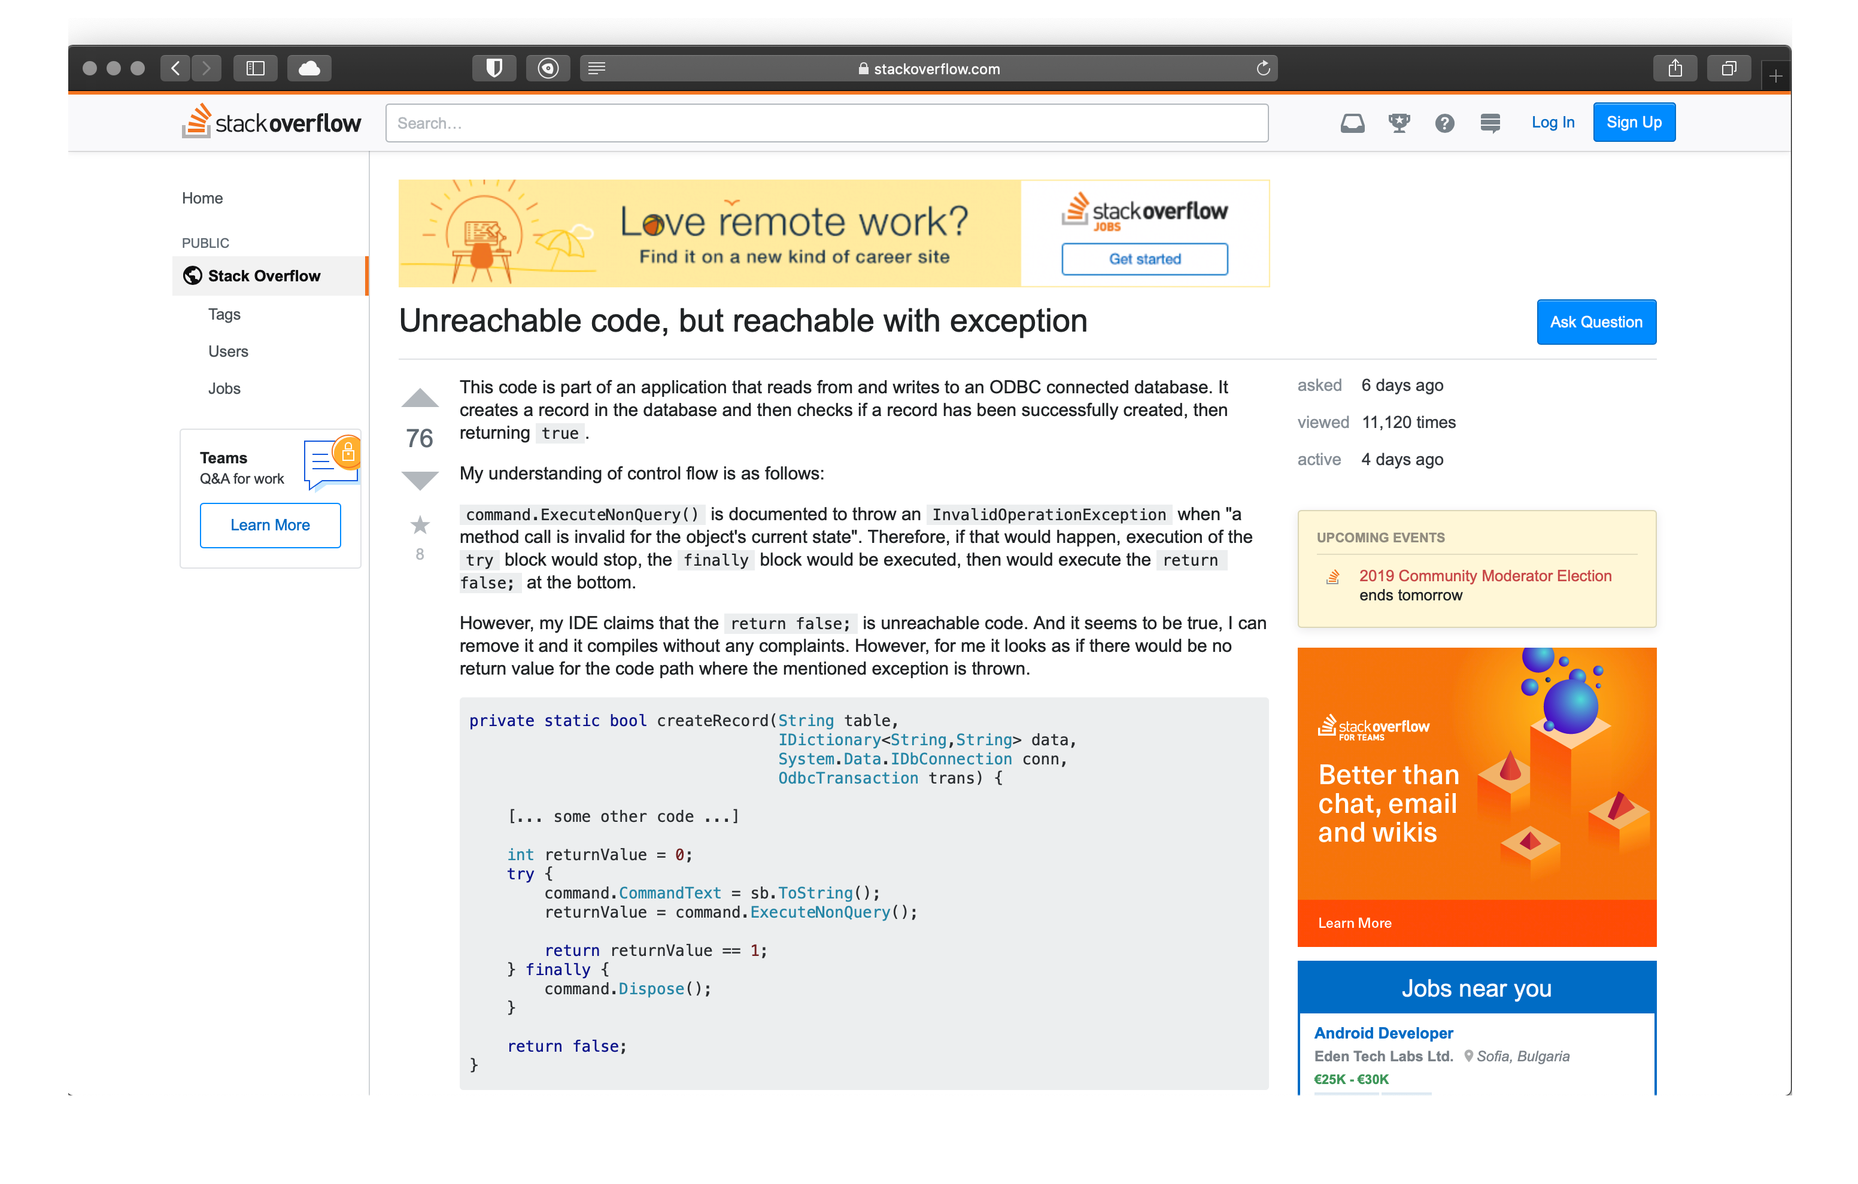Click the active 4 days ago text
Viewport: 1858px width, 1184px height.
(x=1370, y=459)
